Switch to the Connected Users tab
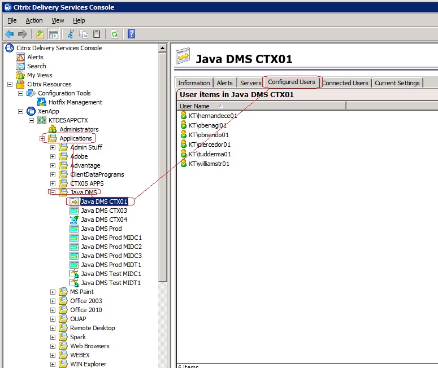This screenshot has height=368, width=438. [x=345, y=83]
